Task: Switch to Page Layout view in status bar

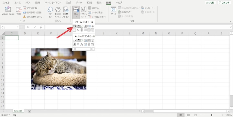Action: [188, 115]
